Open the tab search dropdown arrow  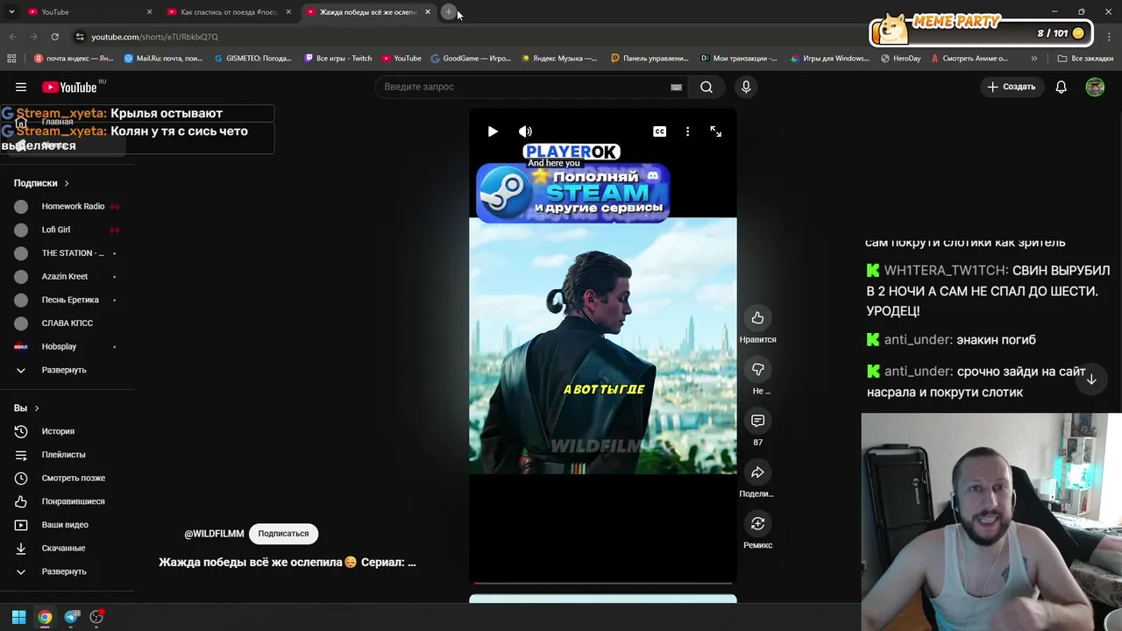pos(11,12)
